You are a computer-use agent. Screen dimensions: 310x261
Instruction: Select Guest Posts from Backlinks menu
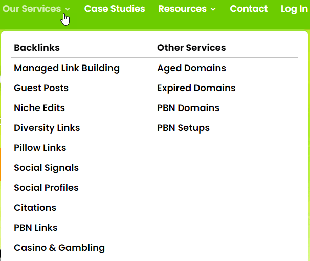pos(41,88)
